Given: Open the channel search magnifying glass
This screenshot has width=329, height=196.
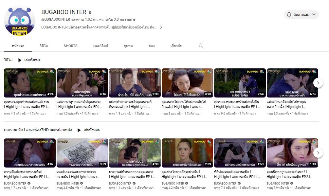Looking at the screenshot, I should coord(201,46).
